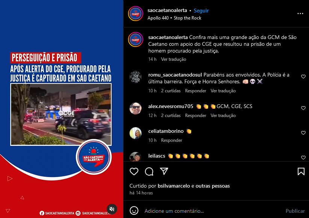Open the Apollo 440 Stop the Rock audio
The width and height of the screenshot is (309, 218).
point(175,18)
